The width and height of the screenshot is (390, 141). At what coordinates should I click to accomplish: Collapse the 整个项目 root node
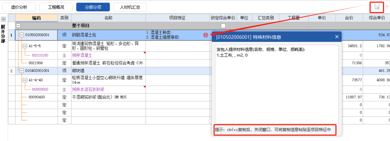(18, 26)
